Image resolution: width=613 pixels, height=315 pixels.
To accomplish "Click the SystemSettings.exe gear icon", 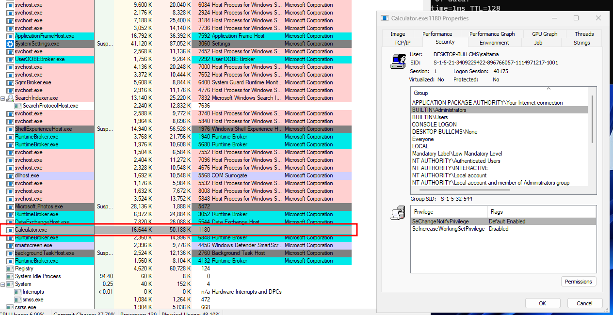I will pos(10,44).
